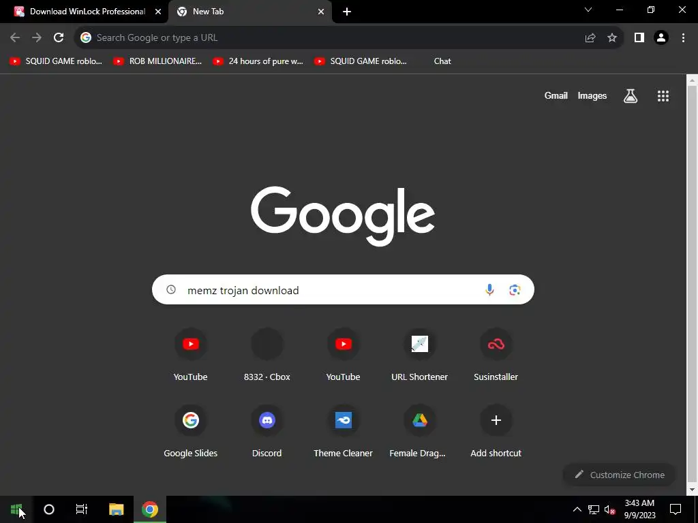Open SQUID GAME roblo... bookmark beside Chat
The width and height of the screenshot is (698, 523).
coord(361,61)
